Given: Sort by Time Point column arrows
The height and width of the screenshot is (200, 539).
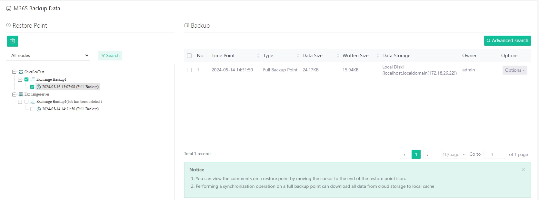Looking at the screenshot, I should (258, 56).
